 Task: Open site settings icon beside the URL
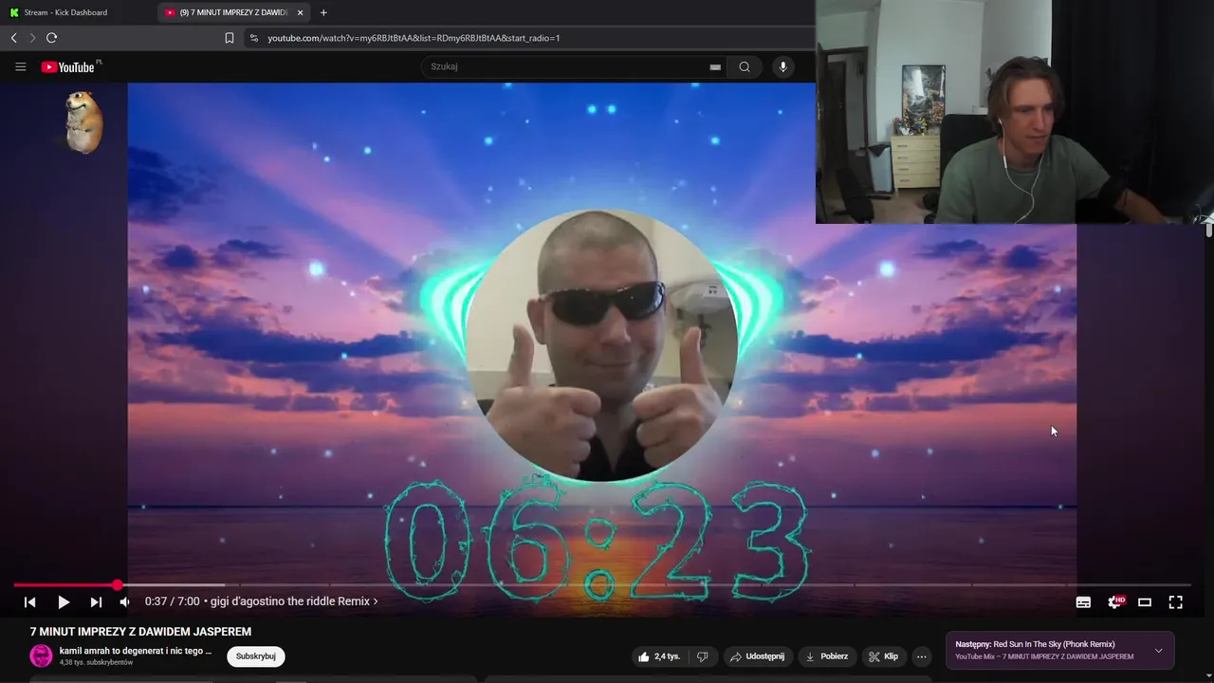click(253, 38)
